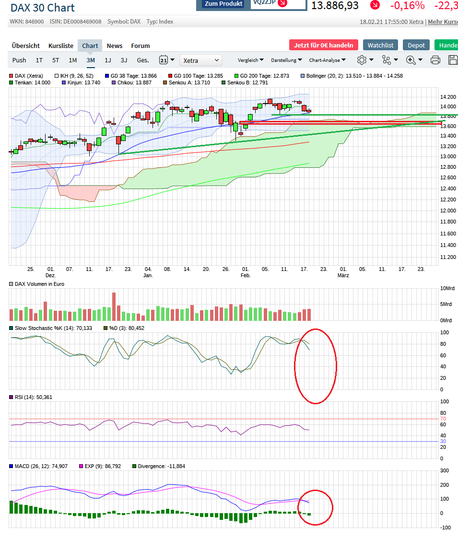Select the 3M timeframe

click(x=91, y=60)
